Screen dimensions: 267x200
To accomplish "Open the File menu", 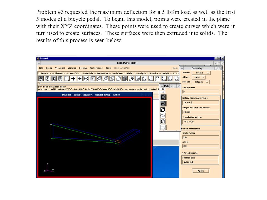I will (41, 68).
